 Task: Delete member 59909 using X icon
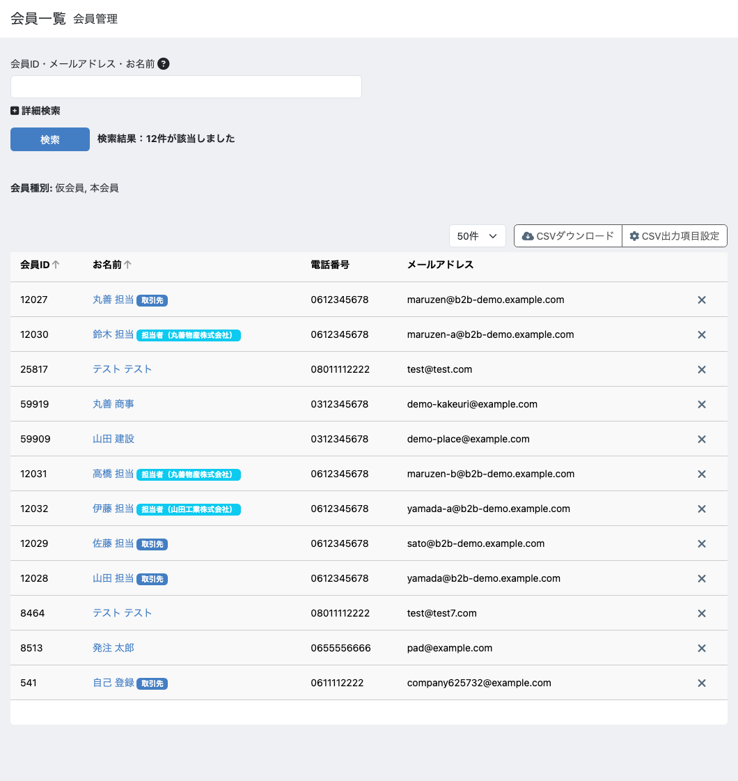702,440
